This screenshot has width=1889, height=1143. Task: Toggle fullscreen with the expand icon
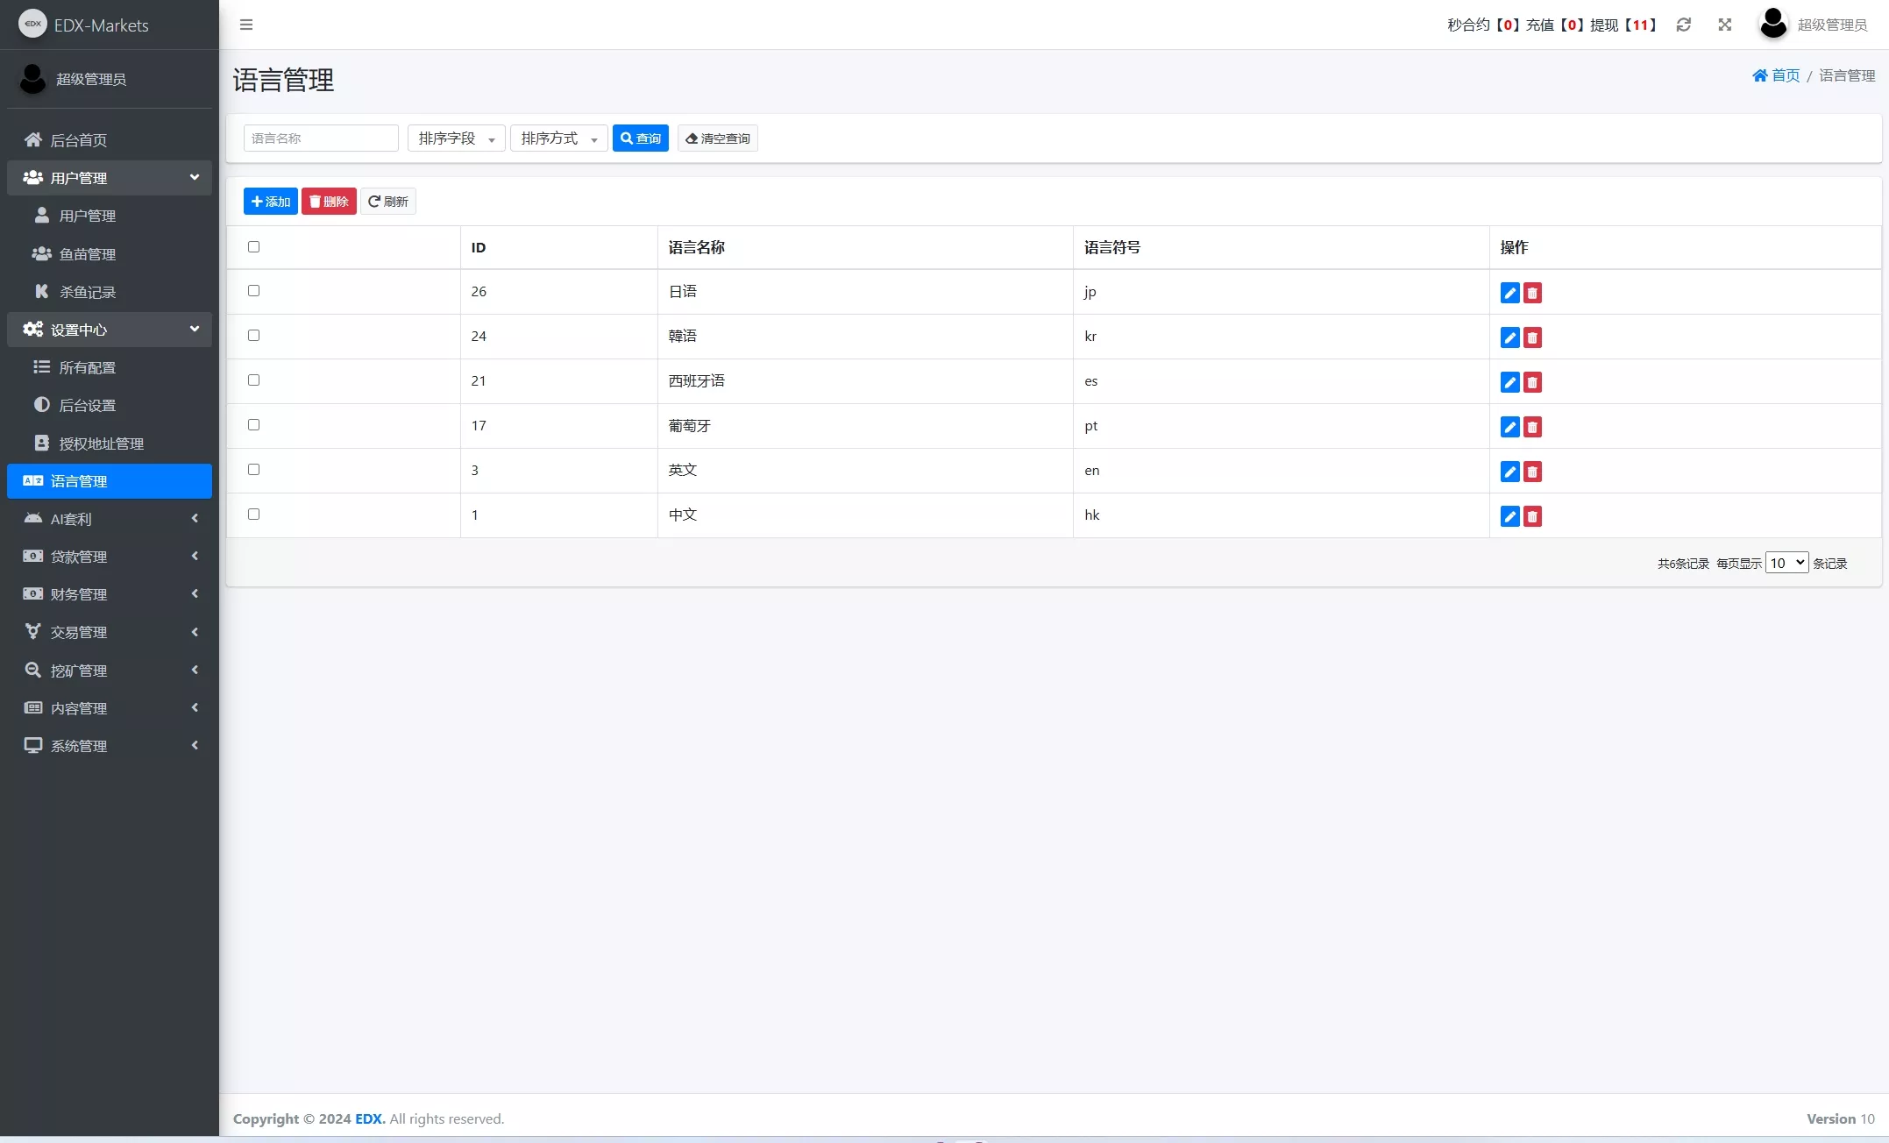[1724, 25]
